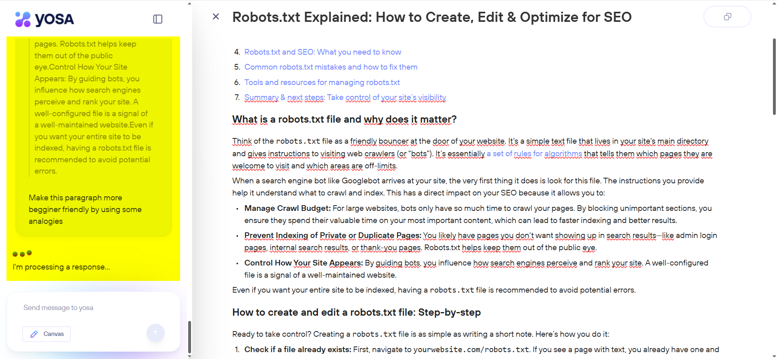Click the Yosa logo
This screenshot has width=777, height=359.
click(45, 19)
